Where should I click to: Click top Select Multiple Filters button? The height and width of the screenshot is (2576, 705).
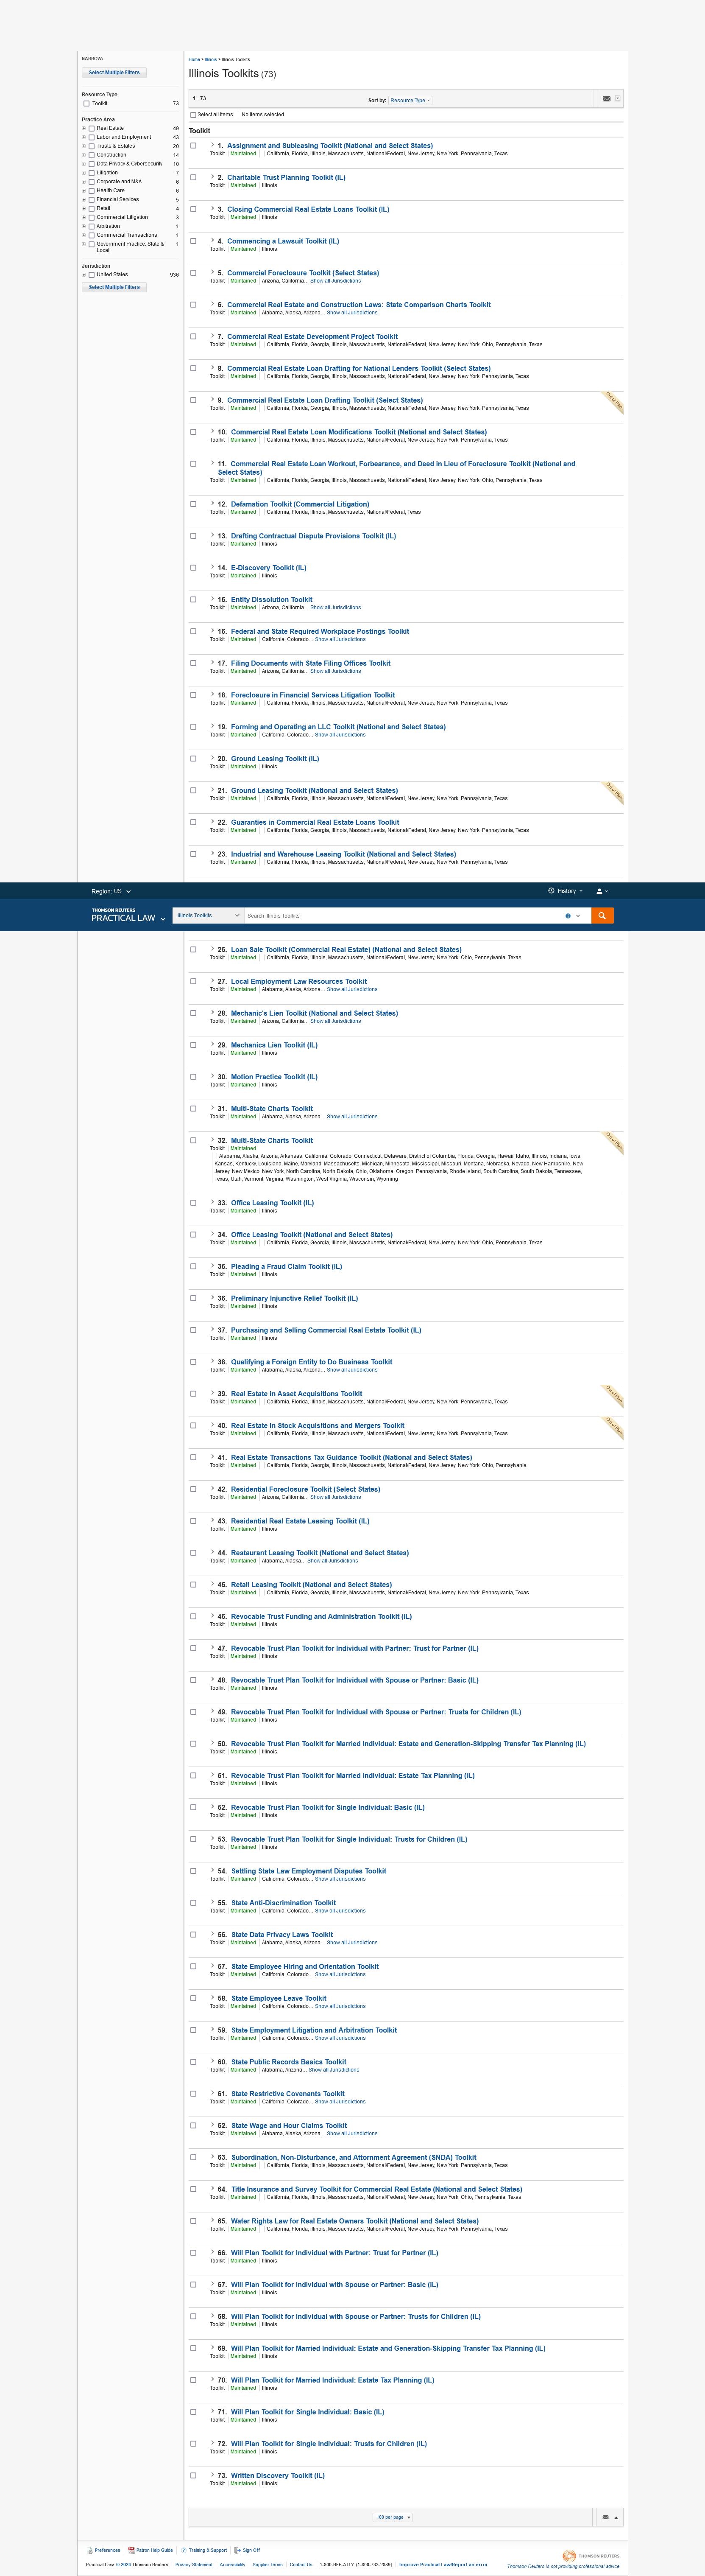pos(114,73)
